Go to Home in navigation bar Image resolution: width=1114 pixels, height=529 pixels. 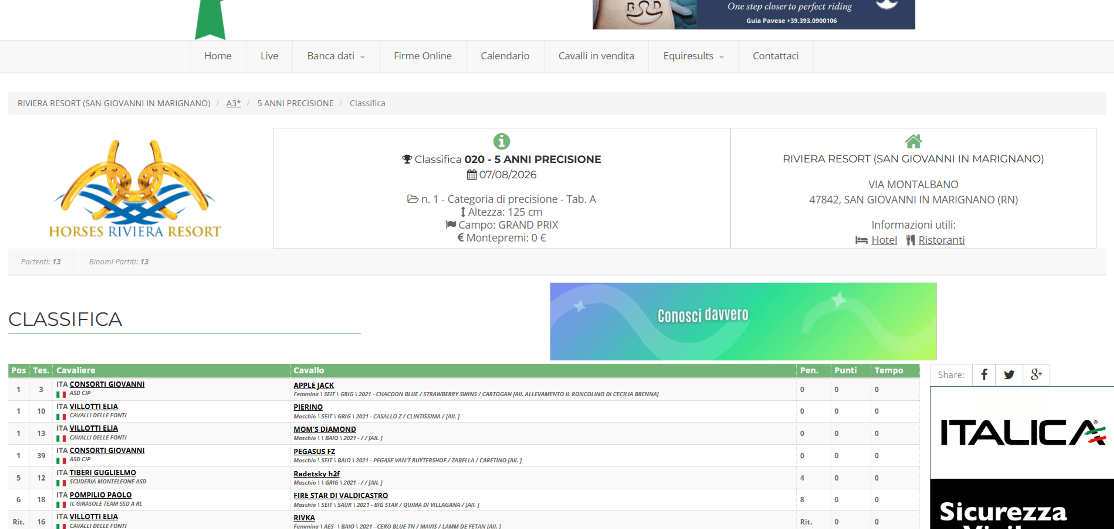click(218, 56)
